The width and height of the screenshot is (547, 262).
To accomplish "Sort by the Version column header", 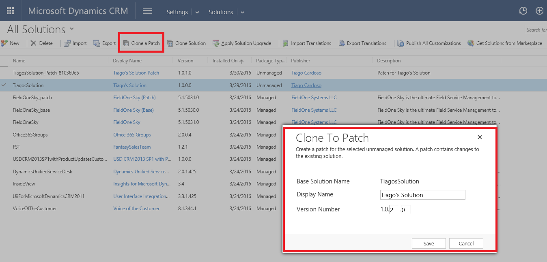I will 185,61.
